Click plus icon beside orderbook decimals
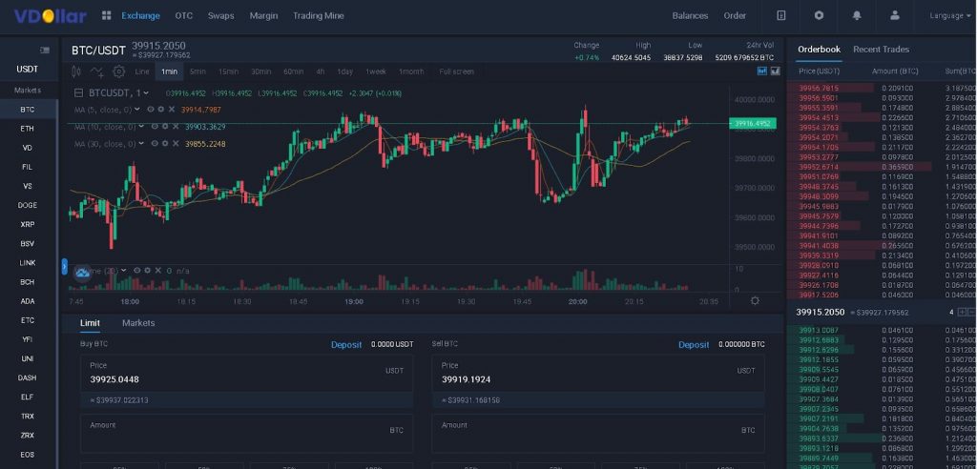This screenshot has width=977, height=469. pos(963,312)
